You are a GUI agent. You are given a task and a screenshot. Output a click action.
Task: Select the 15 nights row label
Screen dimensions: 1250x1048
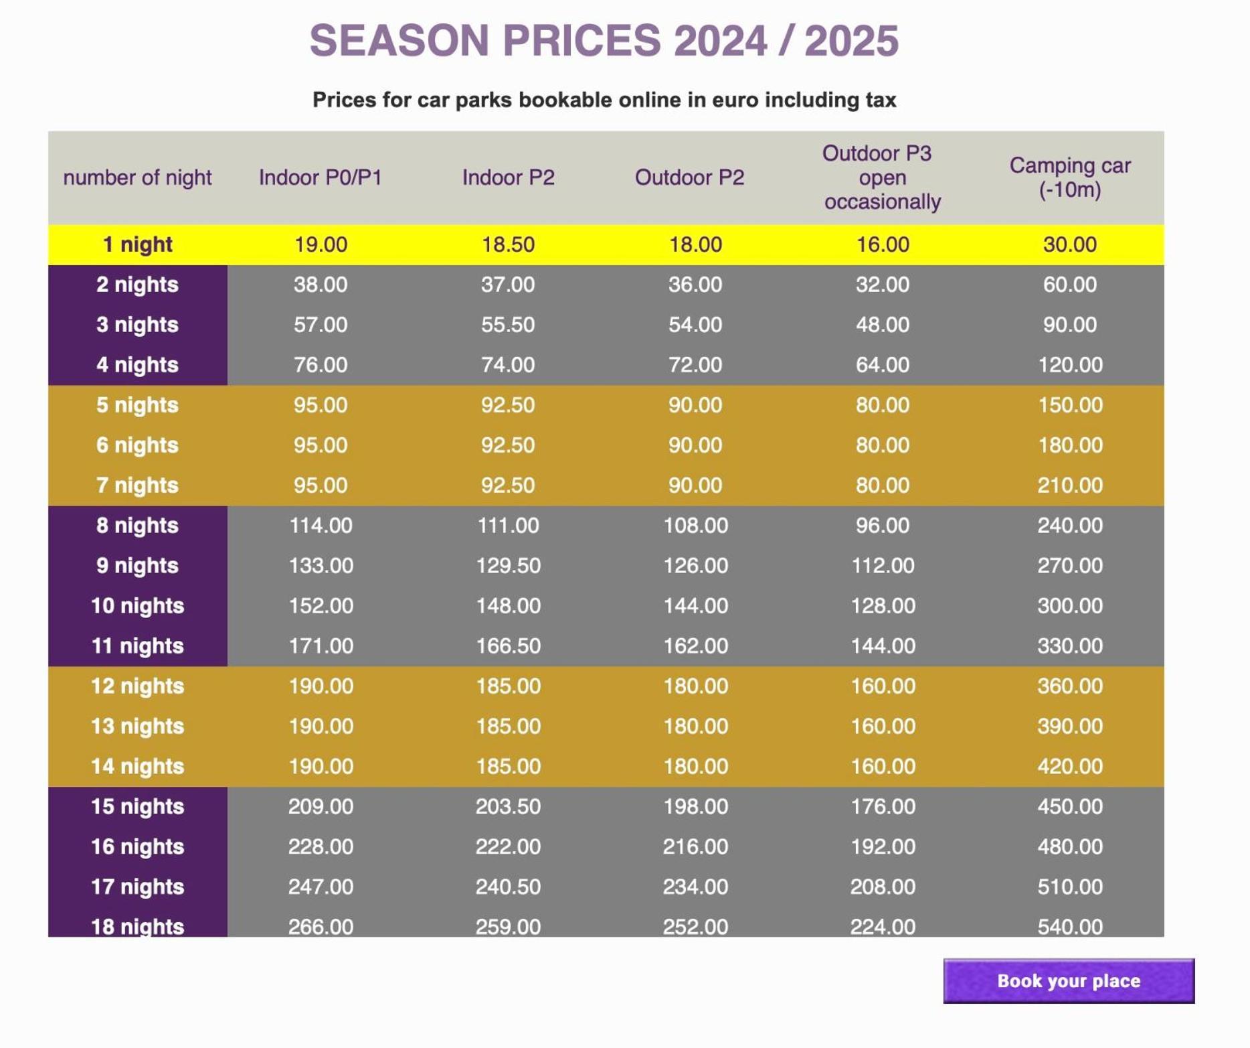tap(137, 806)
